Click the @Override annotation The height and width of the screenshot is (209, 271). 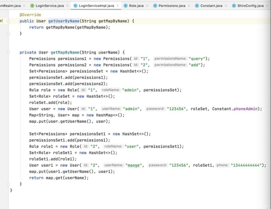tap(30, 15)
